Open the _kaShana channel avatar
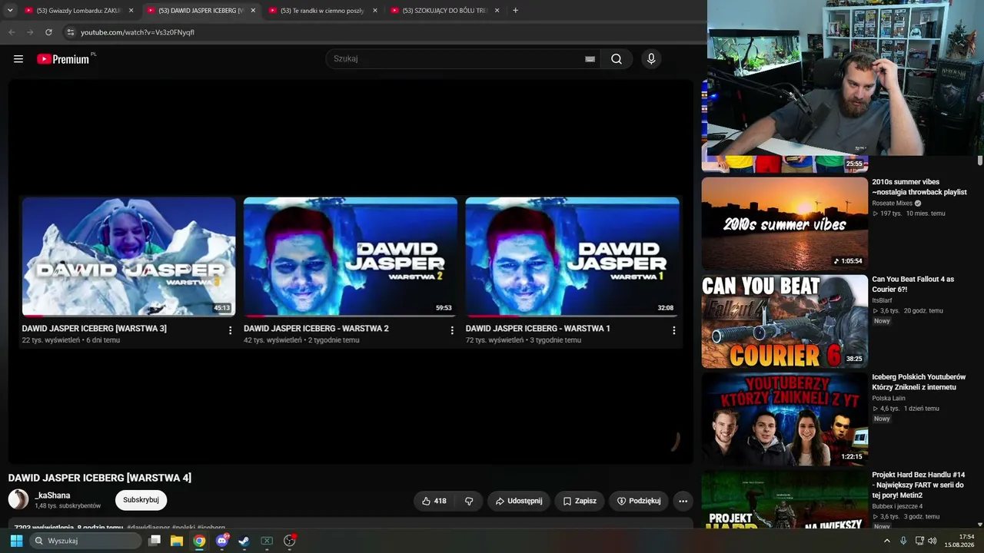 (18, 499)
